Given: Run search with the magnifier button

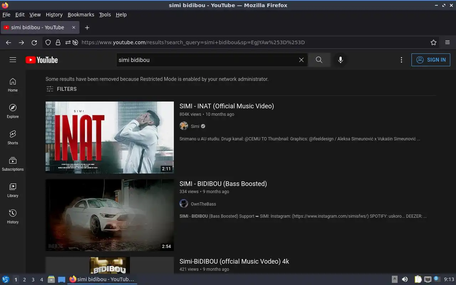Looking at the screenshot, I should coord(319,60).
